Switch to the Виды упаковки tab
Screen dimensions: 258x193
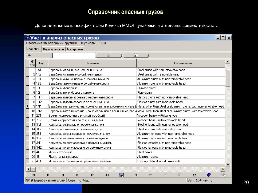point(53,49)
